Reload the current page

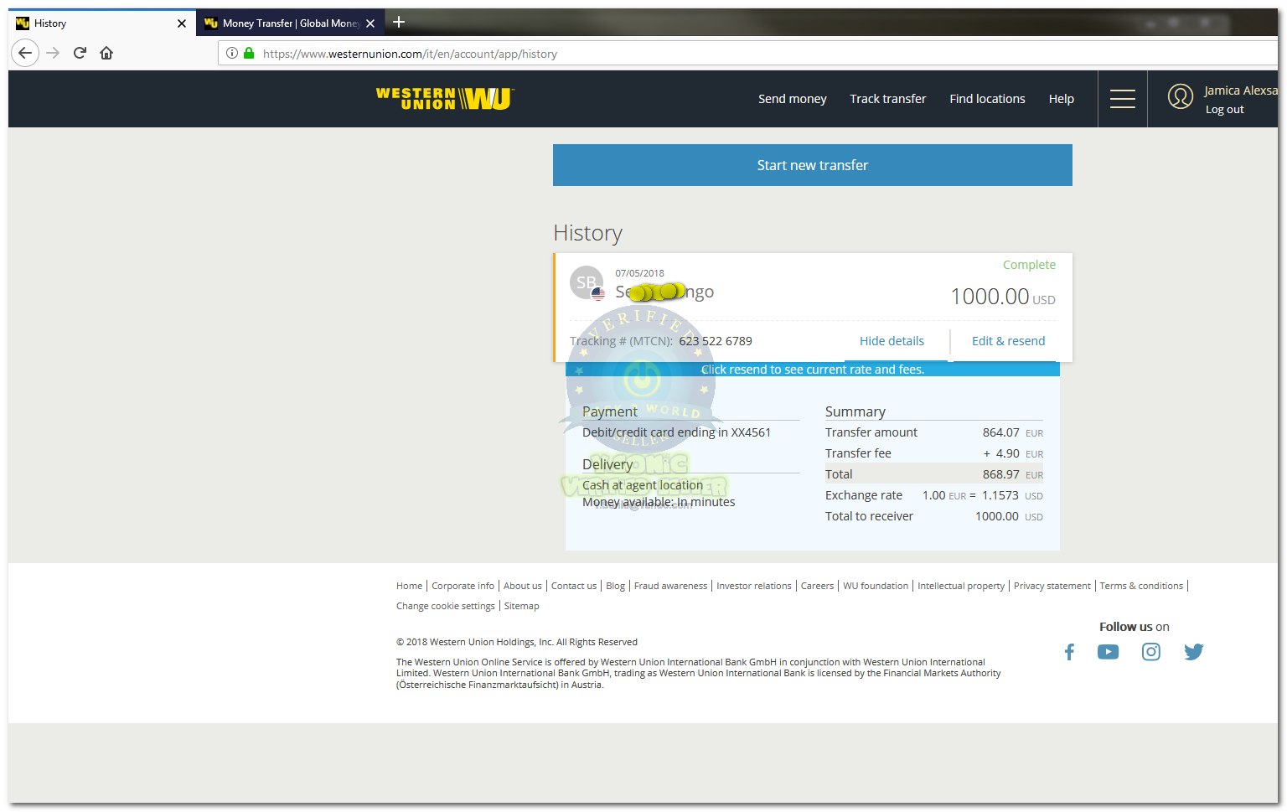pyautogui.click(x=80, y=53)
